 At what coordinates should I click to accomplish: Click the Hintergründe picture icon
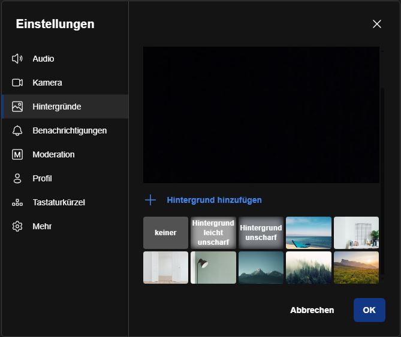pyautogui.click(x=17, y=107)
